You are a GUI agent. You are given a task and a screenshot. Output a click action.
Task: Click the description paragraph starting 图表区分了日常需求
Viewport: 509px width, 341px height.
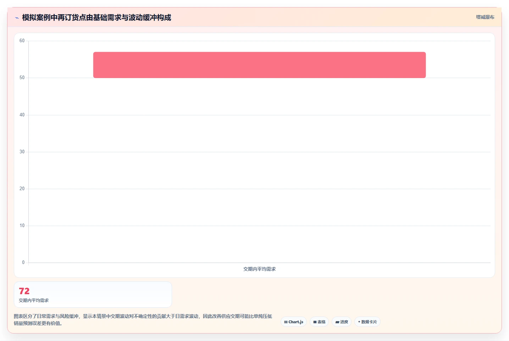point(143,320)
